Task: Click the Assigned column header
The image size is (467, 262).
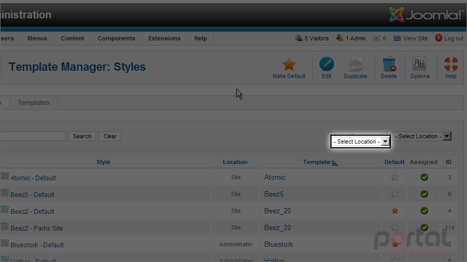Action: point(423,162)
